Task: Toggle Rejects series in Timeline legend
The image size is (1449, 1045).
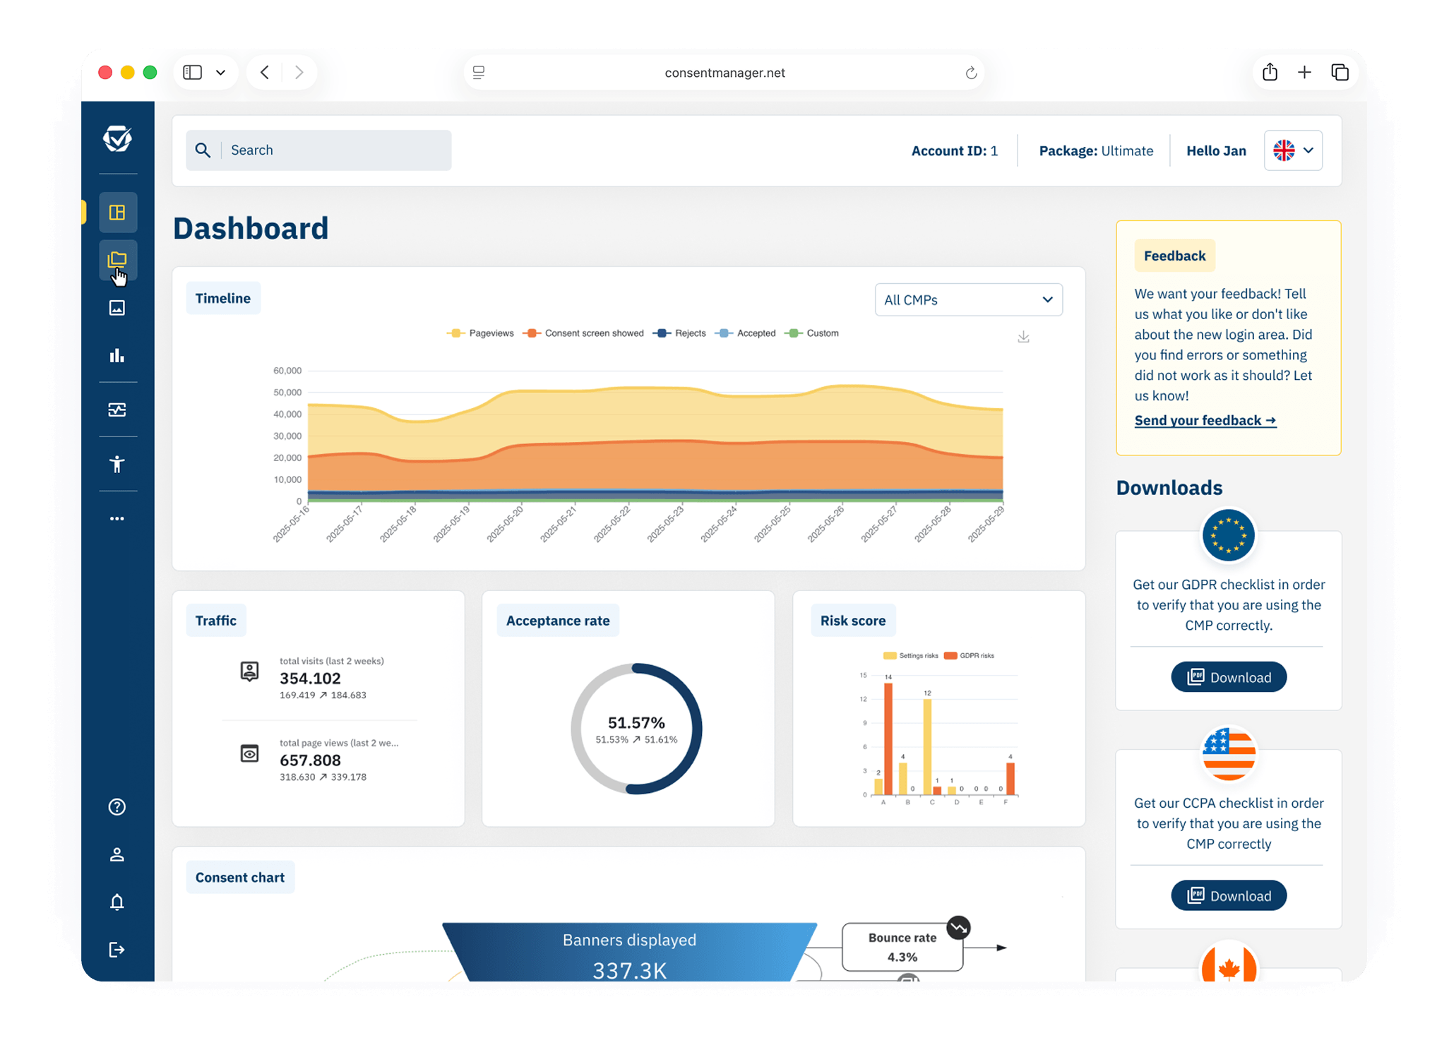Action: (679, 333)
